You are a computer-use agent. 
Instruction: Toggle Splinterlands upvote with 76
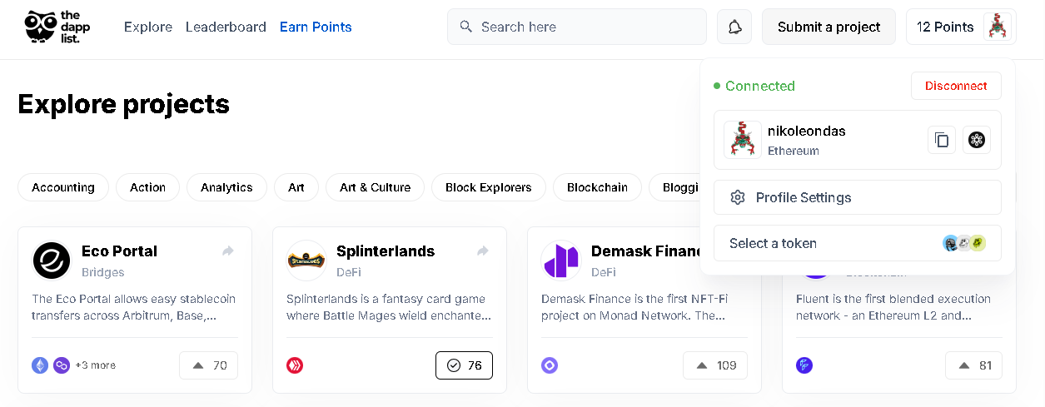(464, 365)
